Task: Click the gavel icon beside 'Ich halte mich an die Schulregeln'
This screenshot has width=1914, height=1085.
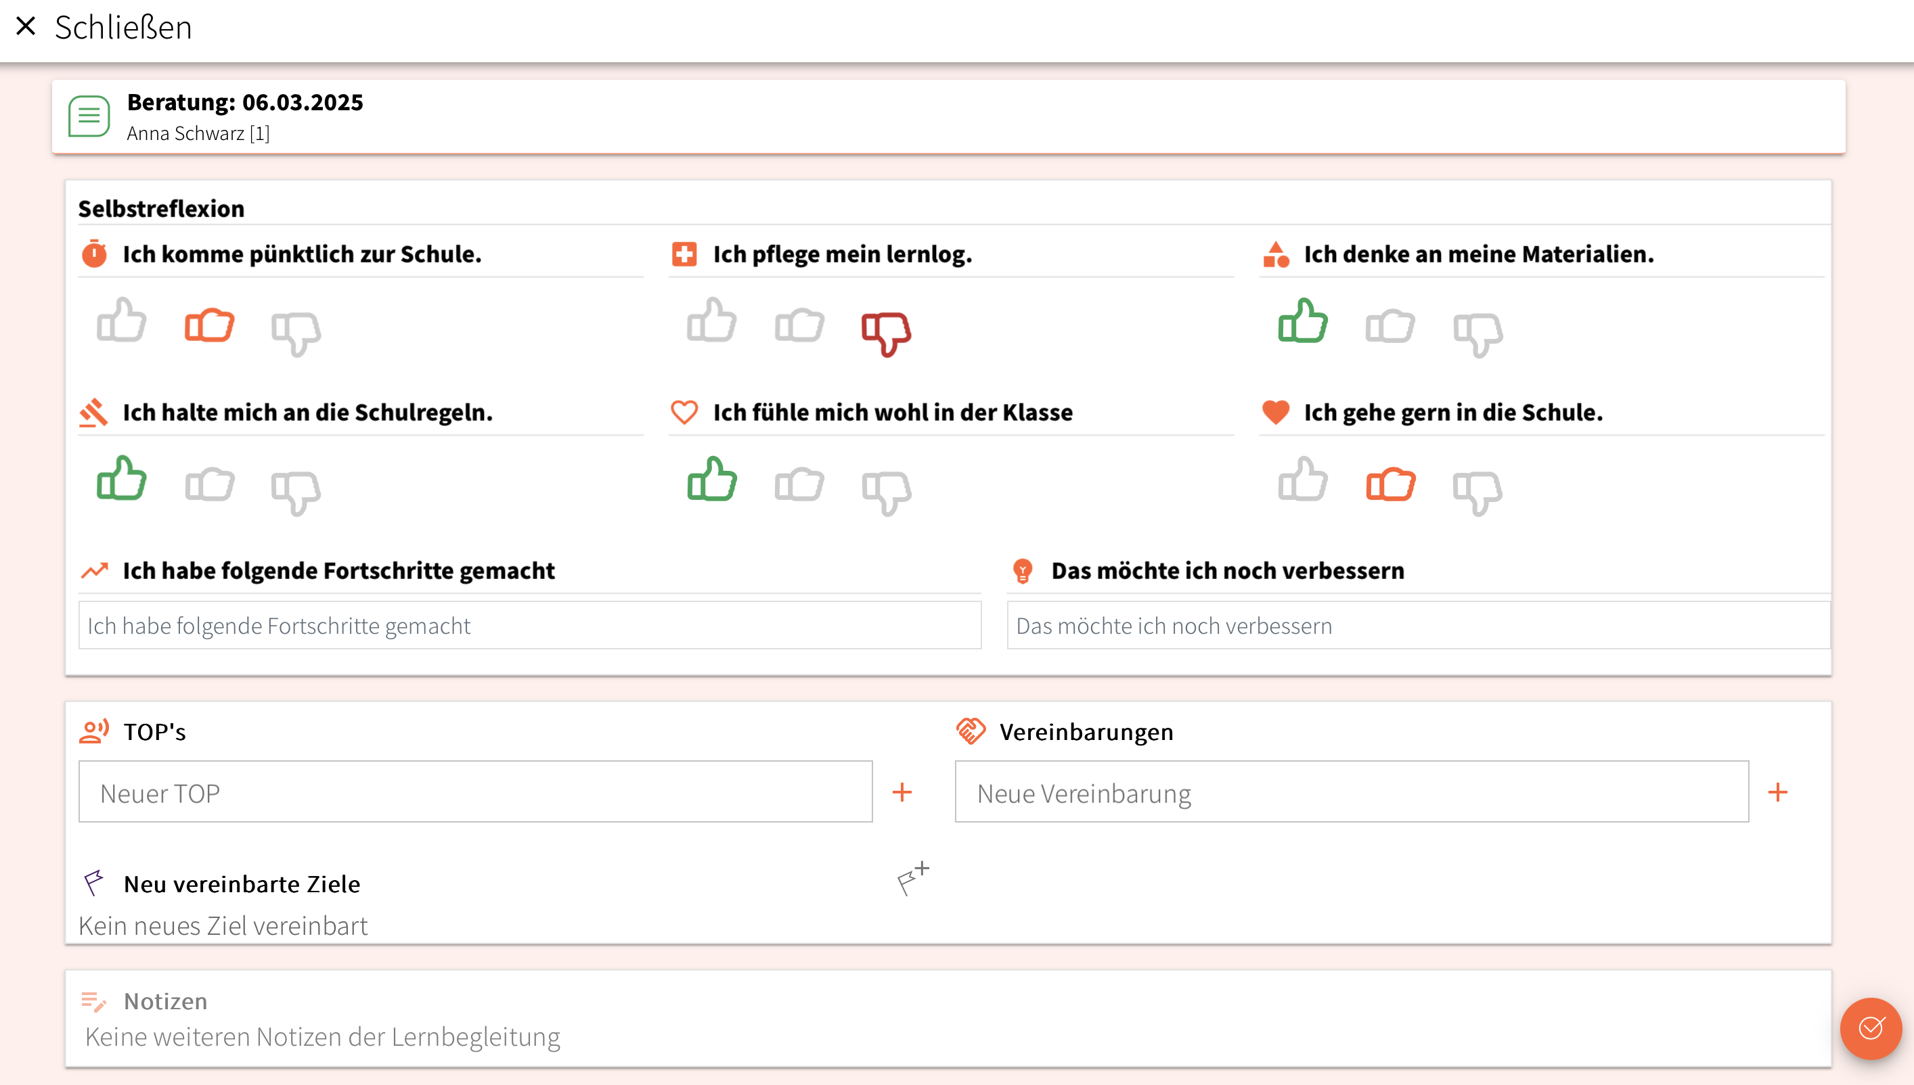Action: pyautogui.click(x=94, y=412)
